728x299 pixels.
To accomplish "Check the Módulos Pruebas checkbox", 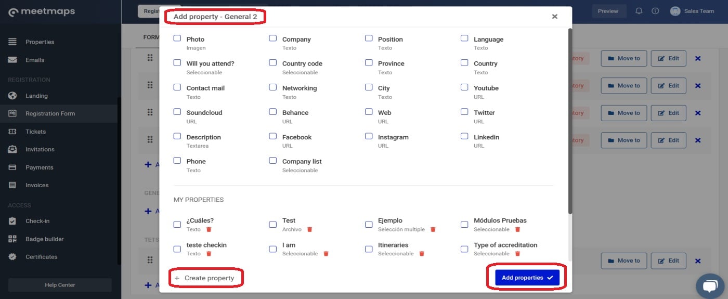I will [x=464, y=225].
